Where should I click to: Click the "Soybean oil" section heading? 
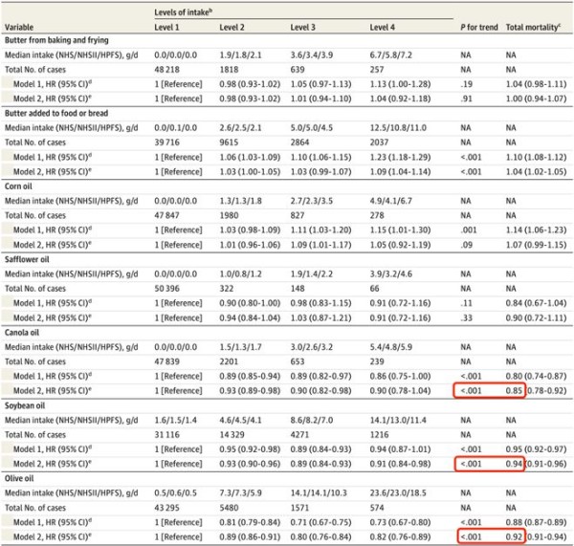pos(25,405)
